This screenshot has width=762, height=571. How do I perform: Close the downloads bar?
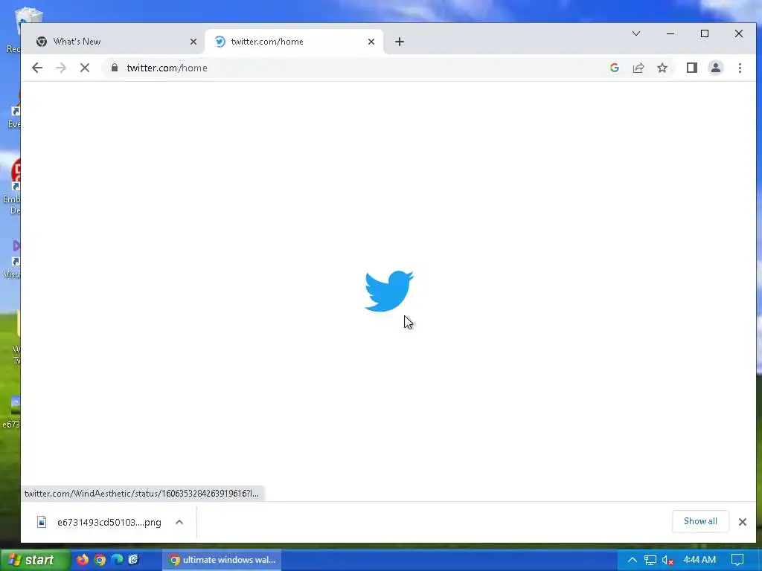tap(742, 522)
